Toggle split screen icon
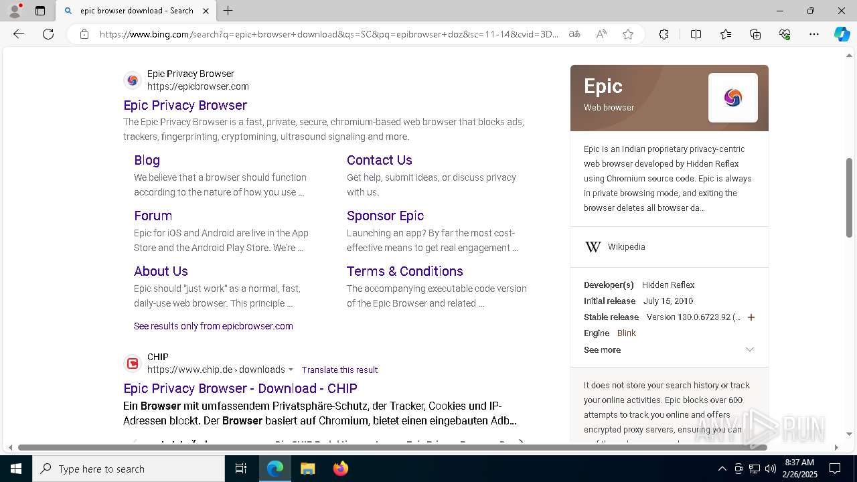Viewport: 857px width, 482px height. [696, 34]
